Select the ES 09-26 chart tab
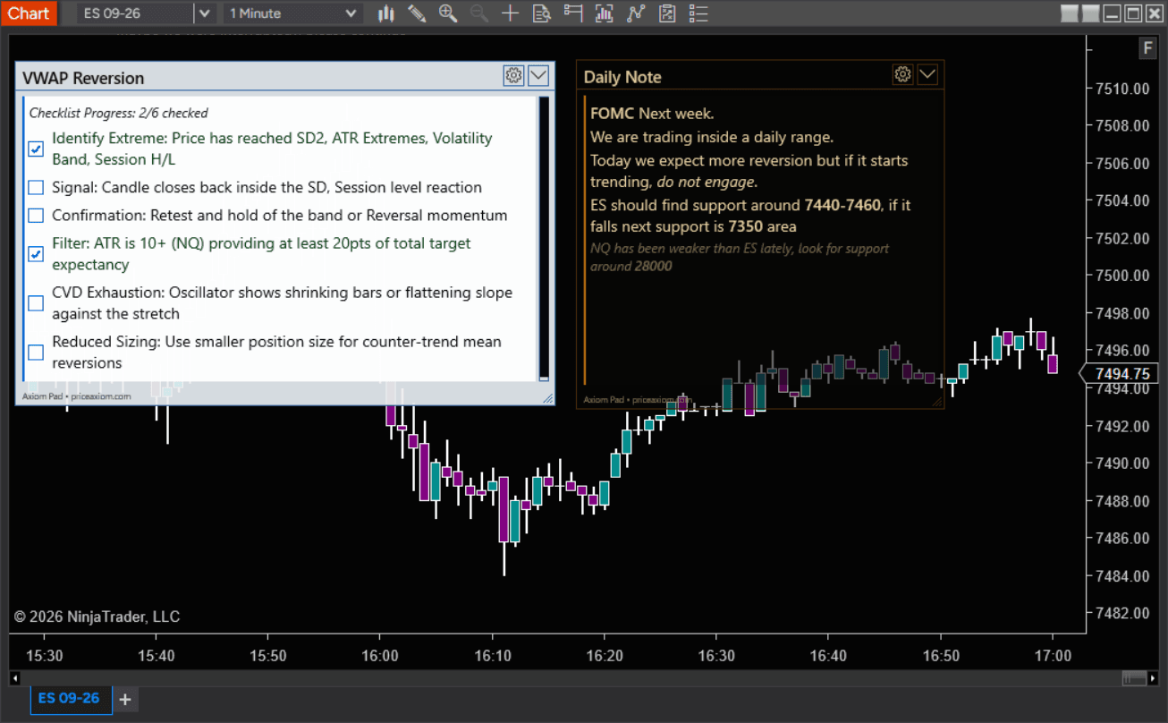1168x723 pixels. click(x=72, y=699)
